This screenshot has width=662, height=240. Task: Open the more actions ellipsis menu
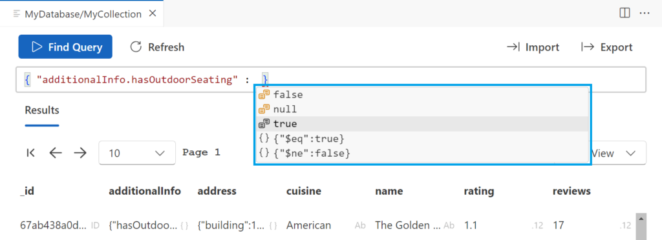click(x=645, y=14)
